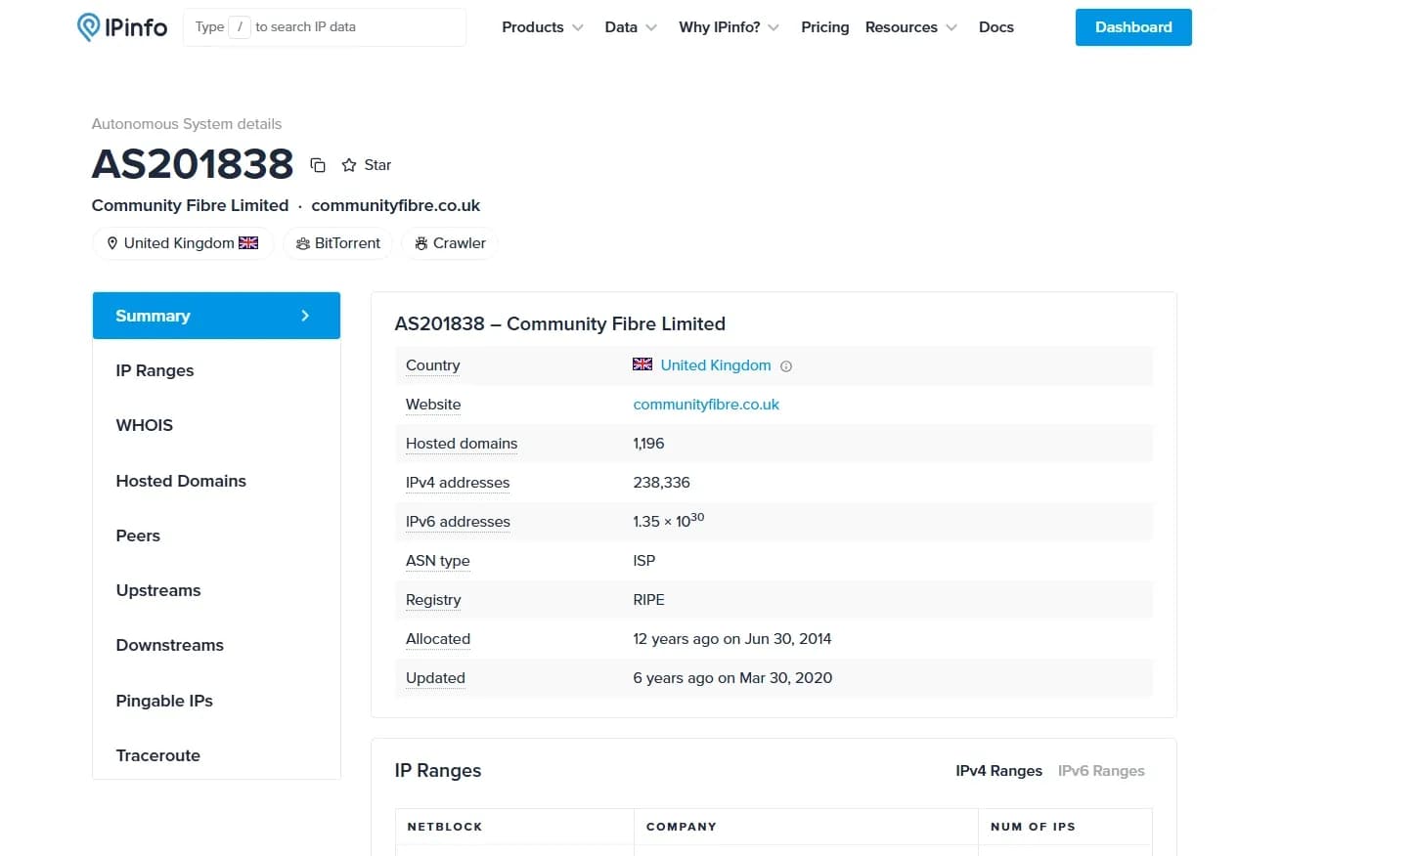Star this autonomous system
The height and width of the screenshot is (856, 1416).
click(367, 165)
